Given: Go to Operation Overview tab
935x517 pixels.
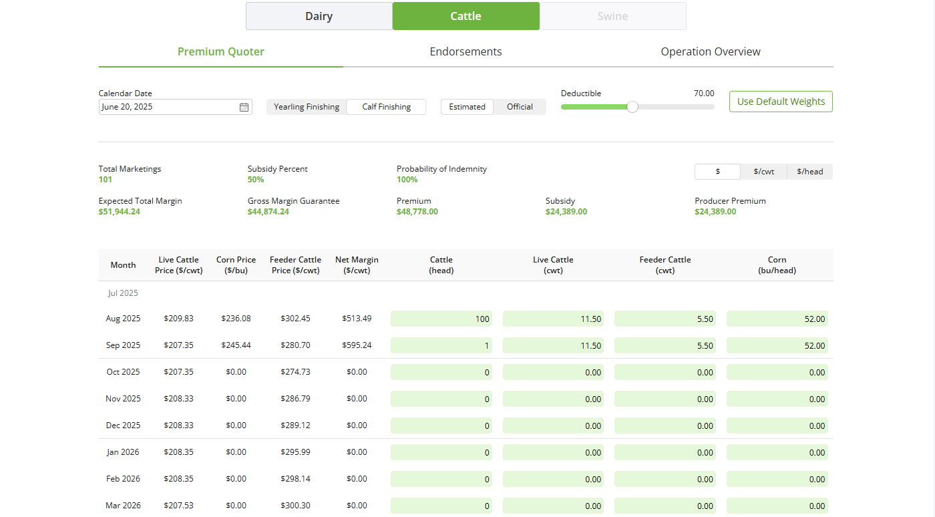Looking at the screenshot, I should (711, 52).
